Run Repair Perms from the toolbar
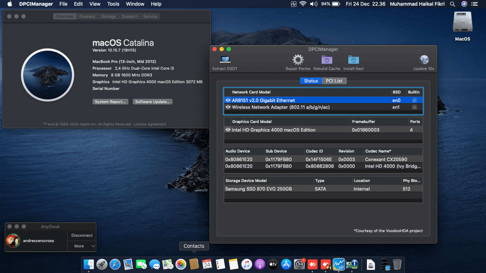Screen dimensions: 486x273 tap(298, 60)
